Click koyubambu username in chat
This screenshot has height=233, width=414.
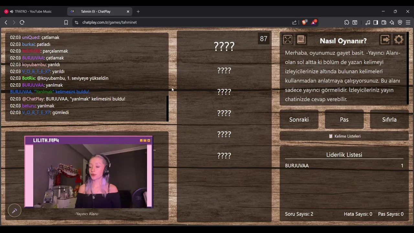34,65
